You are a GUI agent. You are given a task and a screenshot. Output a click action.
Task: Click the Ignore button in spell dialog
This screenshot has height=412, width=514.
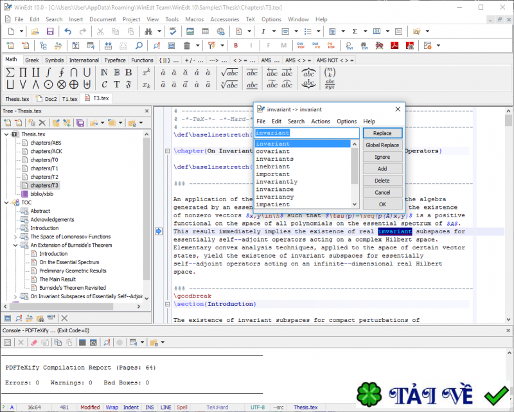[382, 157]
